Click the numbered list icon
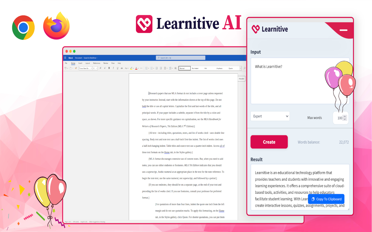This screenshot has height=232, width=372. click(x=152, y=68)
